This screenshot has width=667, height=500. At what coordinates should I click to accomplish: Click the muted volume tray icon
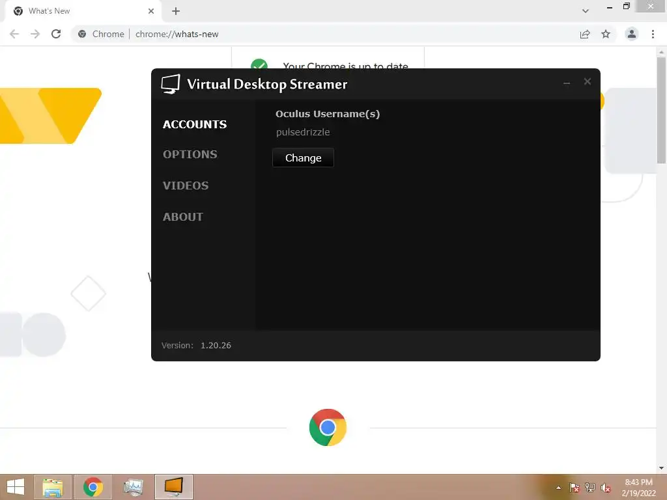click(606, 488)
